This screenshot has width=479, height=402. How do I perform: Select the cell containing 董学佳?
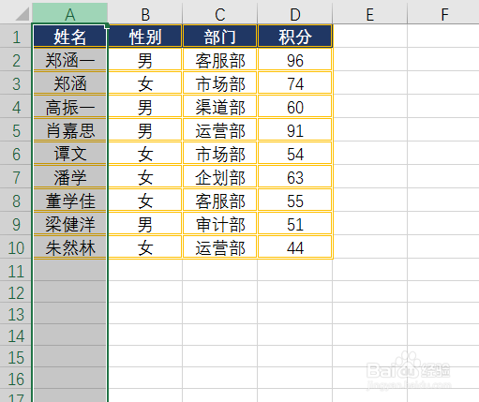pyautogui.click(x=70, y=201)
